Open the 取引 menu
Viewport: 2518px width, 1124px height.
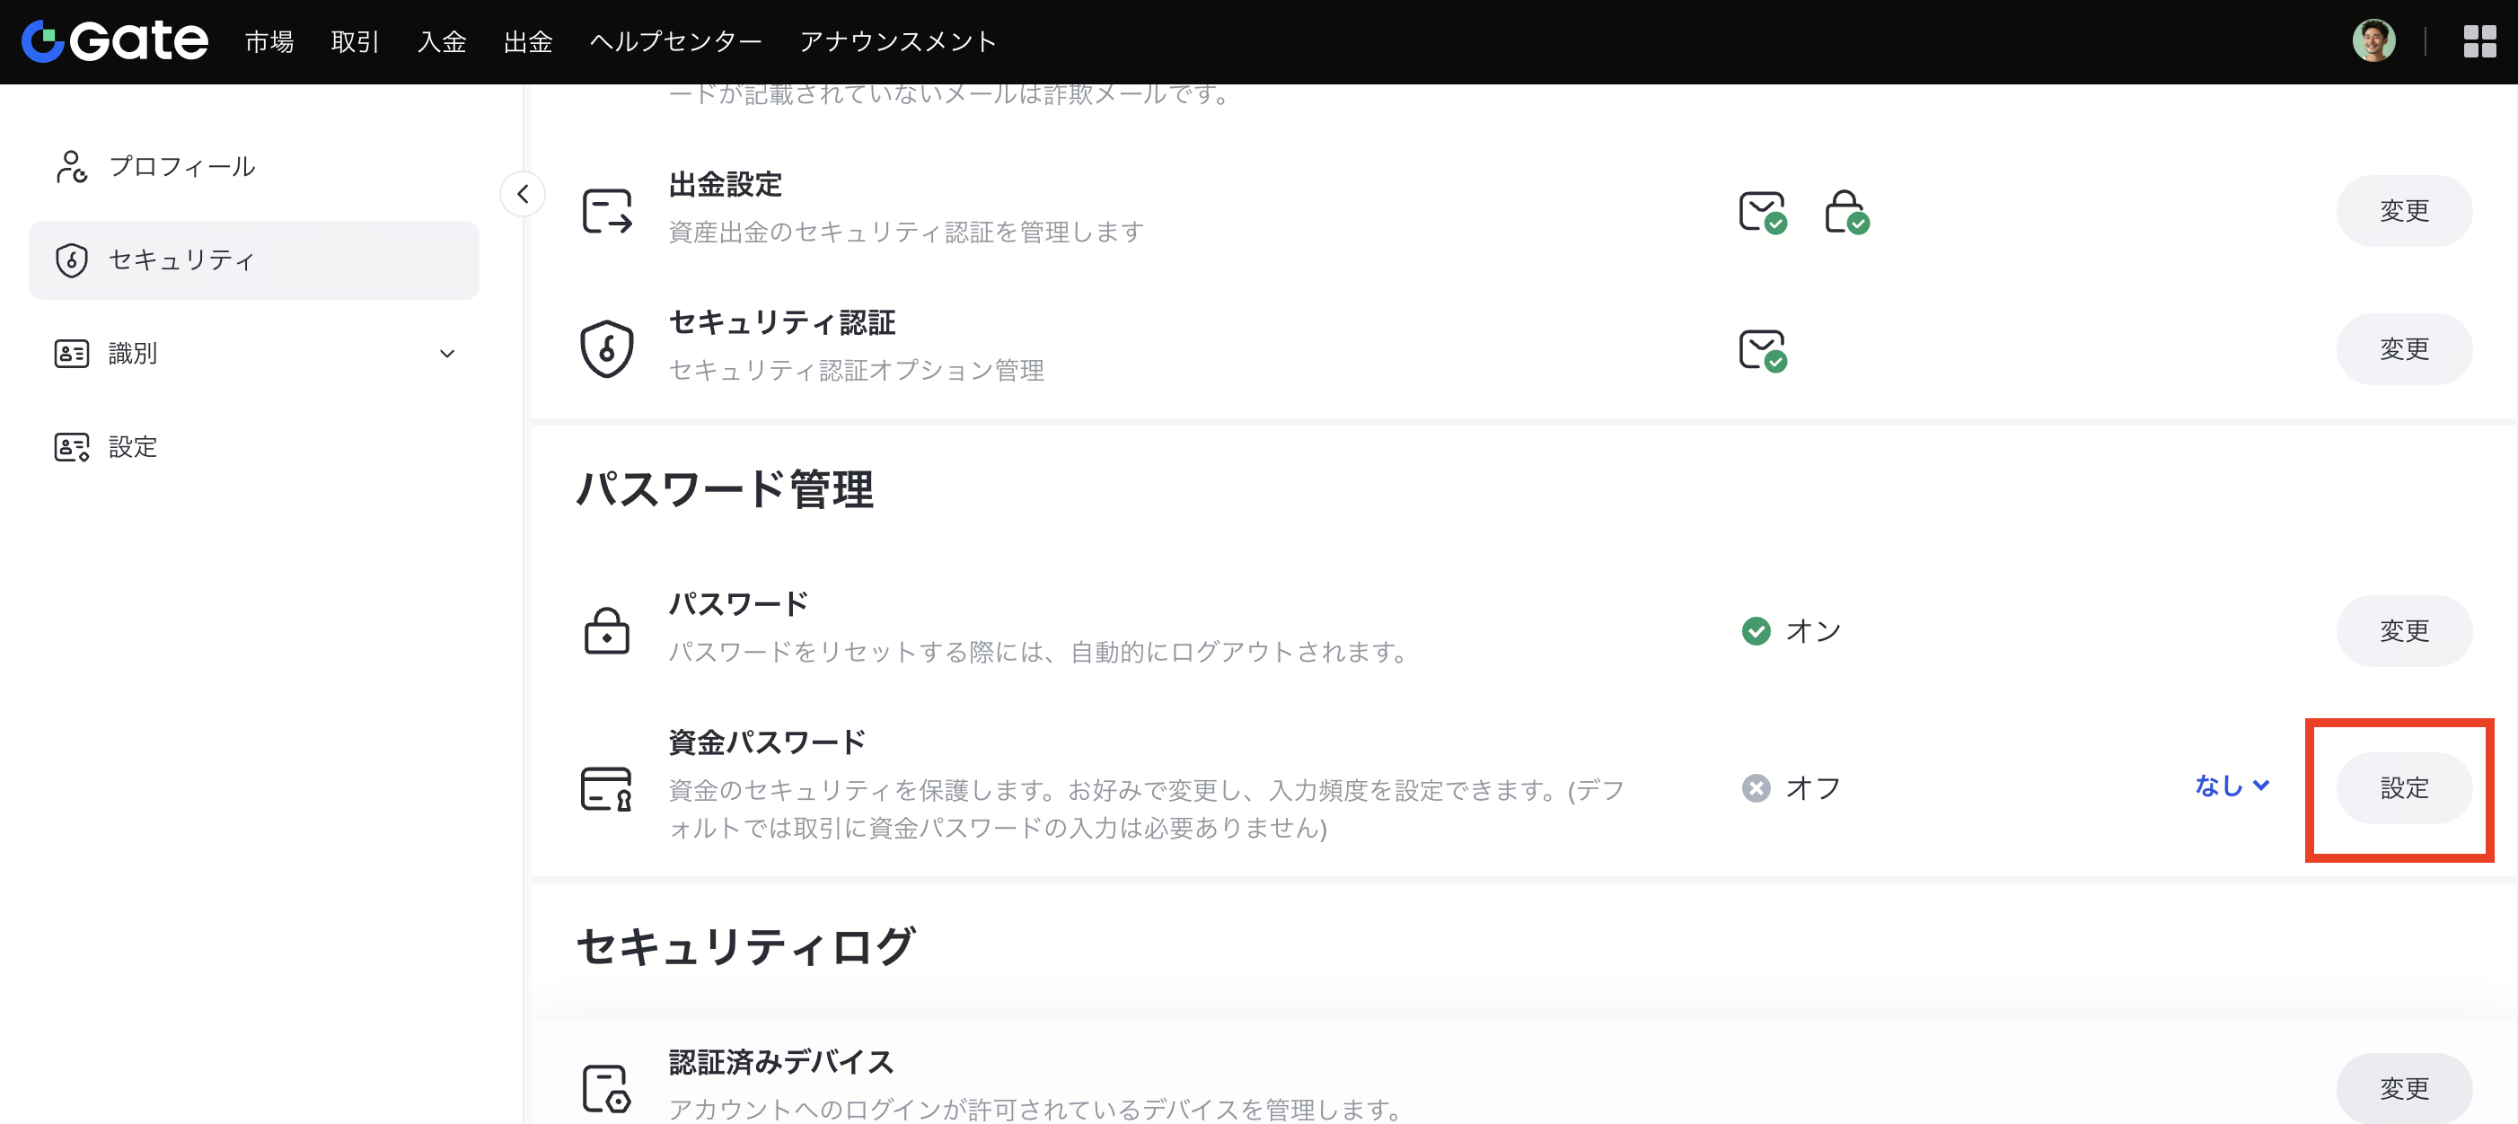tap(355, 41)
